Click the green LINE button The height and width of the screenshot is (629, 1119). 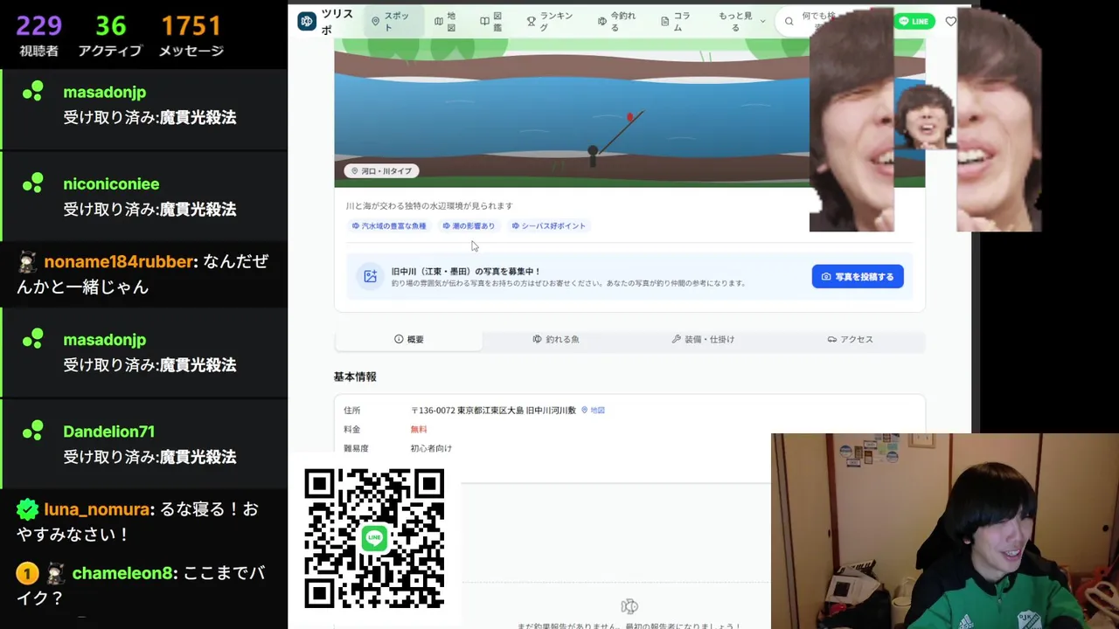click(914, 21)
